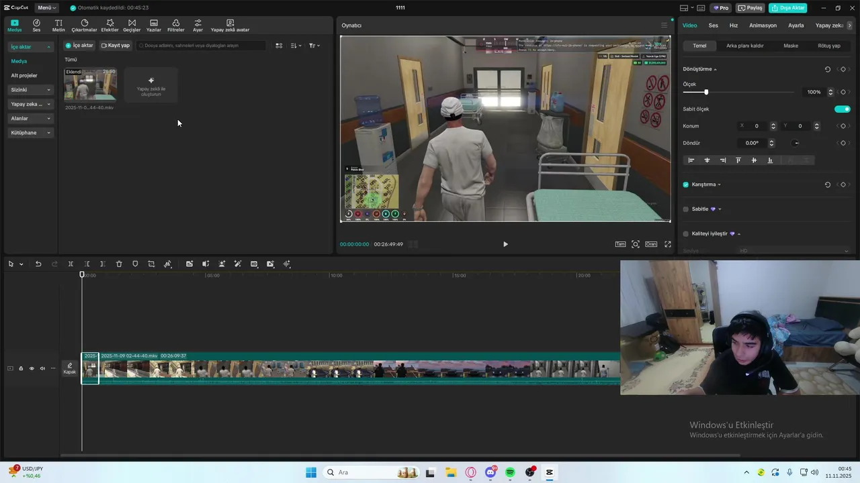The image size is (860, 483).
Task: Click the player fullscreen icon
Action: point(668,244)
